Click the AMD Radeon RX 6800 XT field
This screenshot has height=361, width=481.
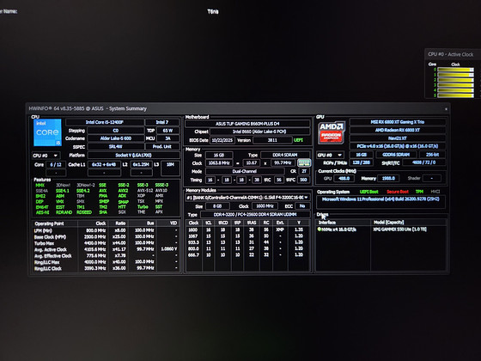[397, 130]
